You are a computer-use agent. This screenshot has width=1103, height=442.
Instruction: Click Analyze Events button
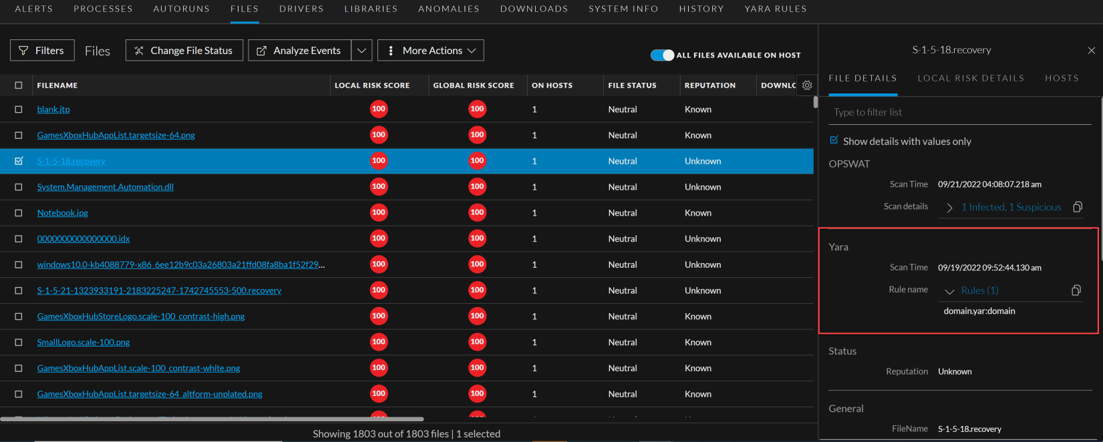(299, 51)
